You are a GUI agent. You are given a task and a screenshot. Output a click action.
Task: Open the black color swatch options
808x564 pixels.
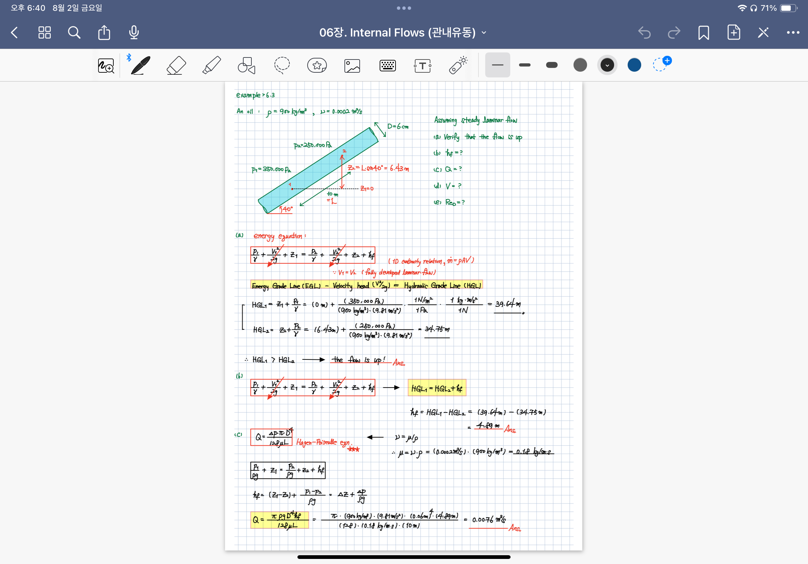[x=607, y=65]
